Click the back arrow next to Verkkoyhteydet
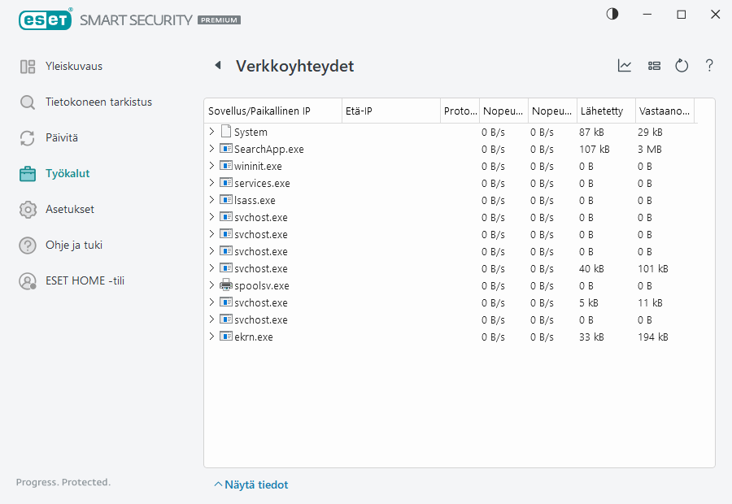 pyautogui.click(x=217, y=66)
